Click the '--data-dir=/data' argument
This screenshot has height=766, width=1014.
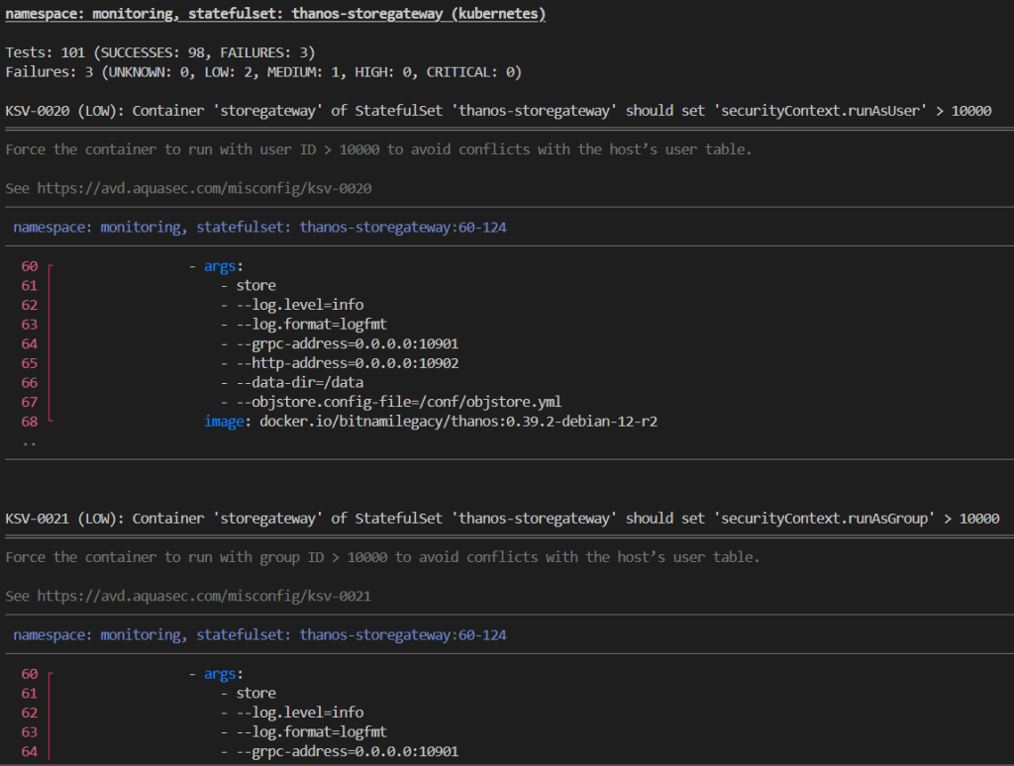(300, 383)
